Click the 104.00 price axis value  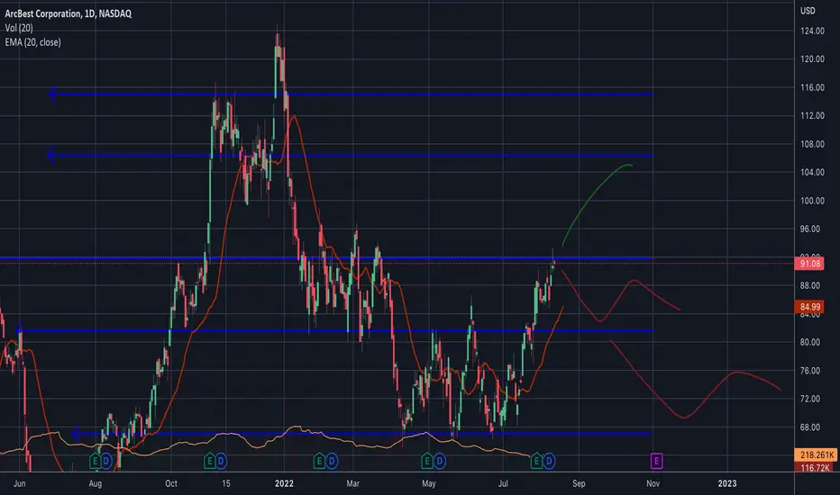pyautogui.click(x=812, y=172)
